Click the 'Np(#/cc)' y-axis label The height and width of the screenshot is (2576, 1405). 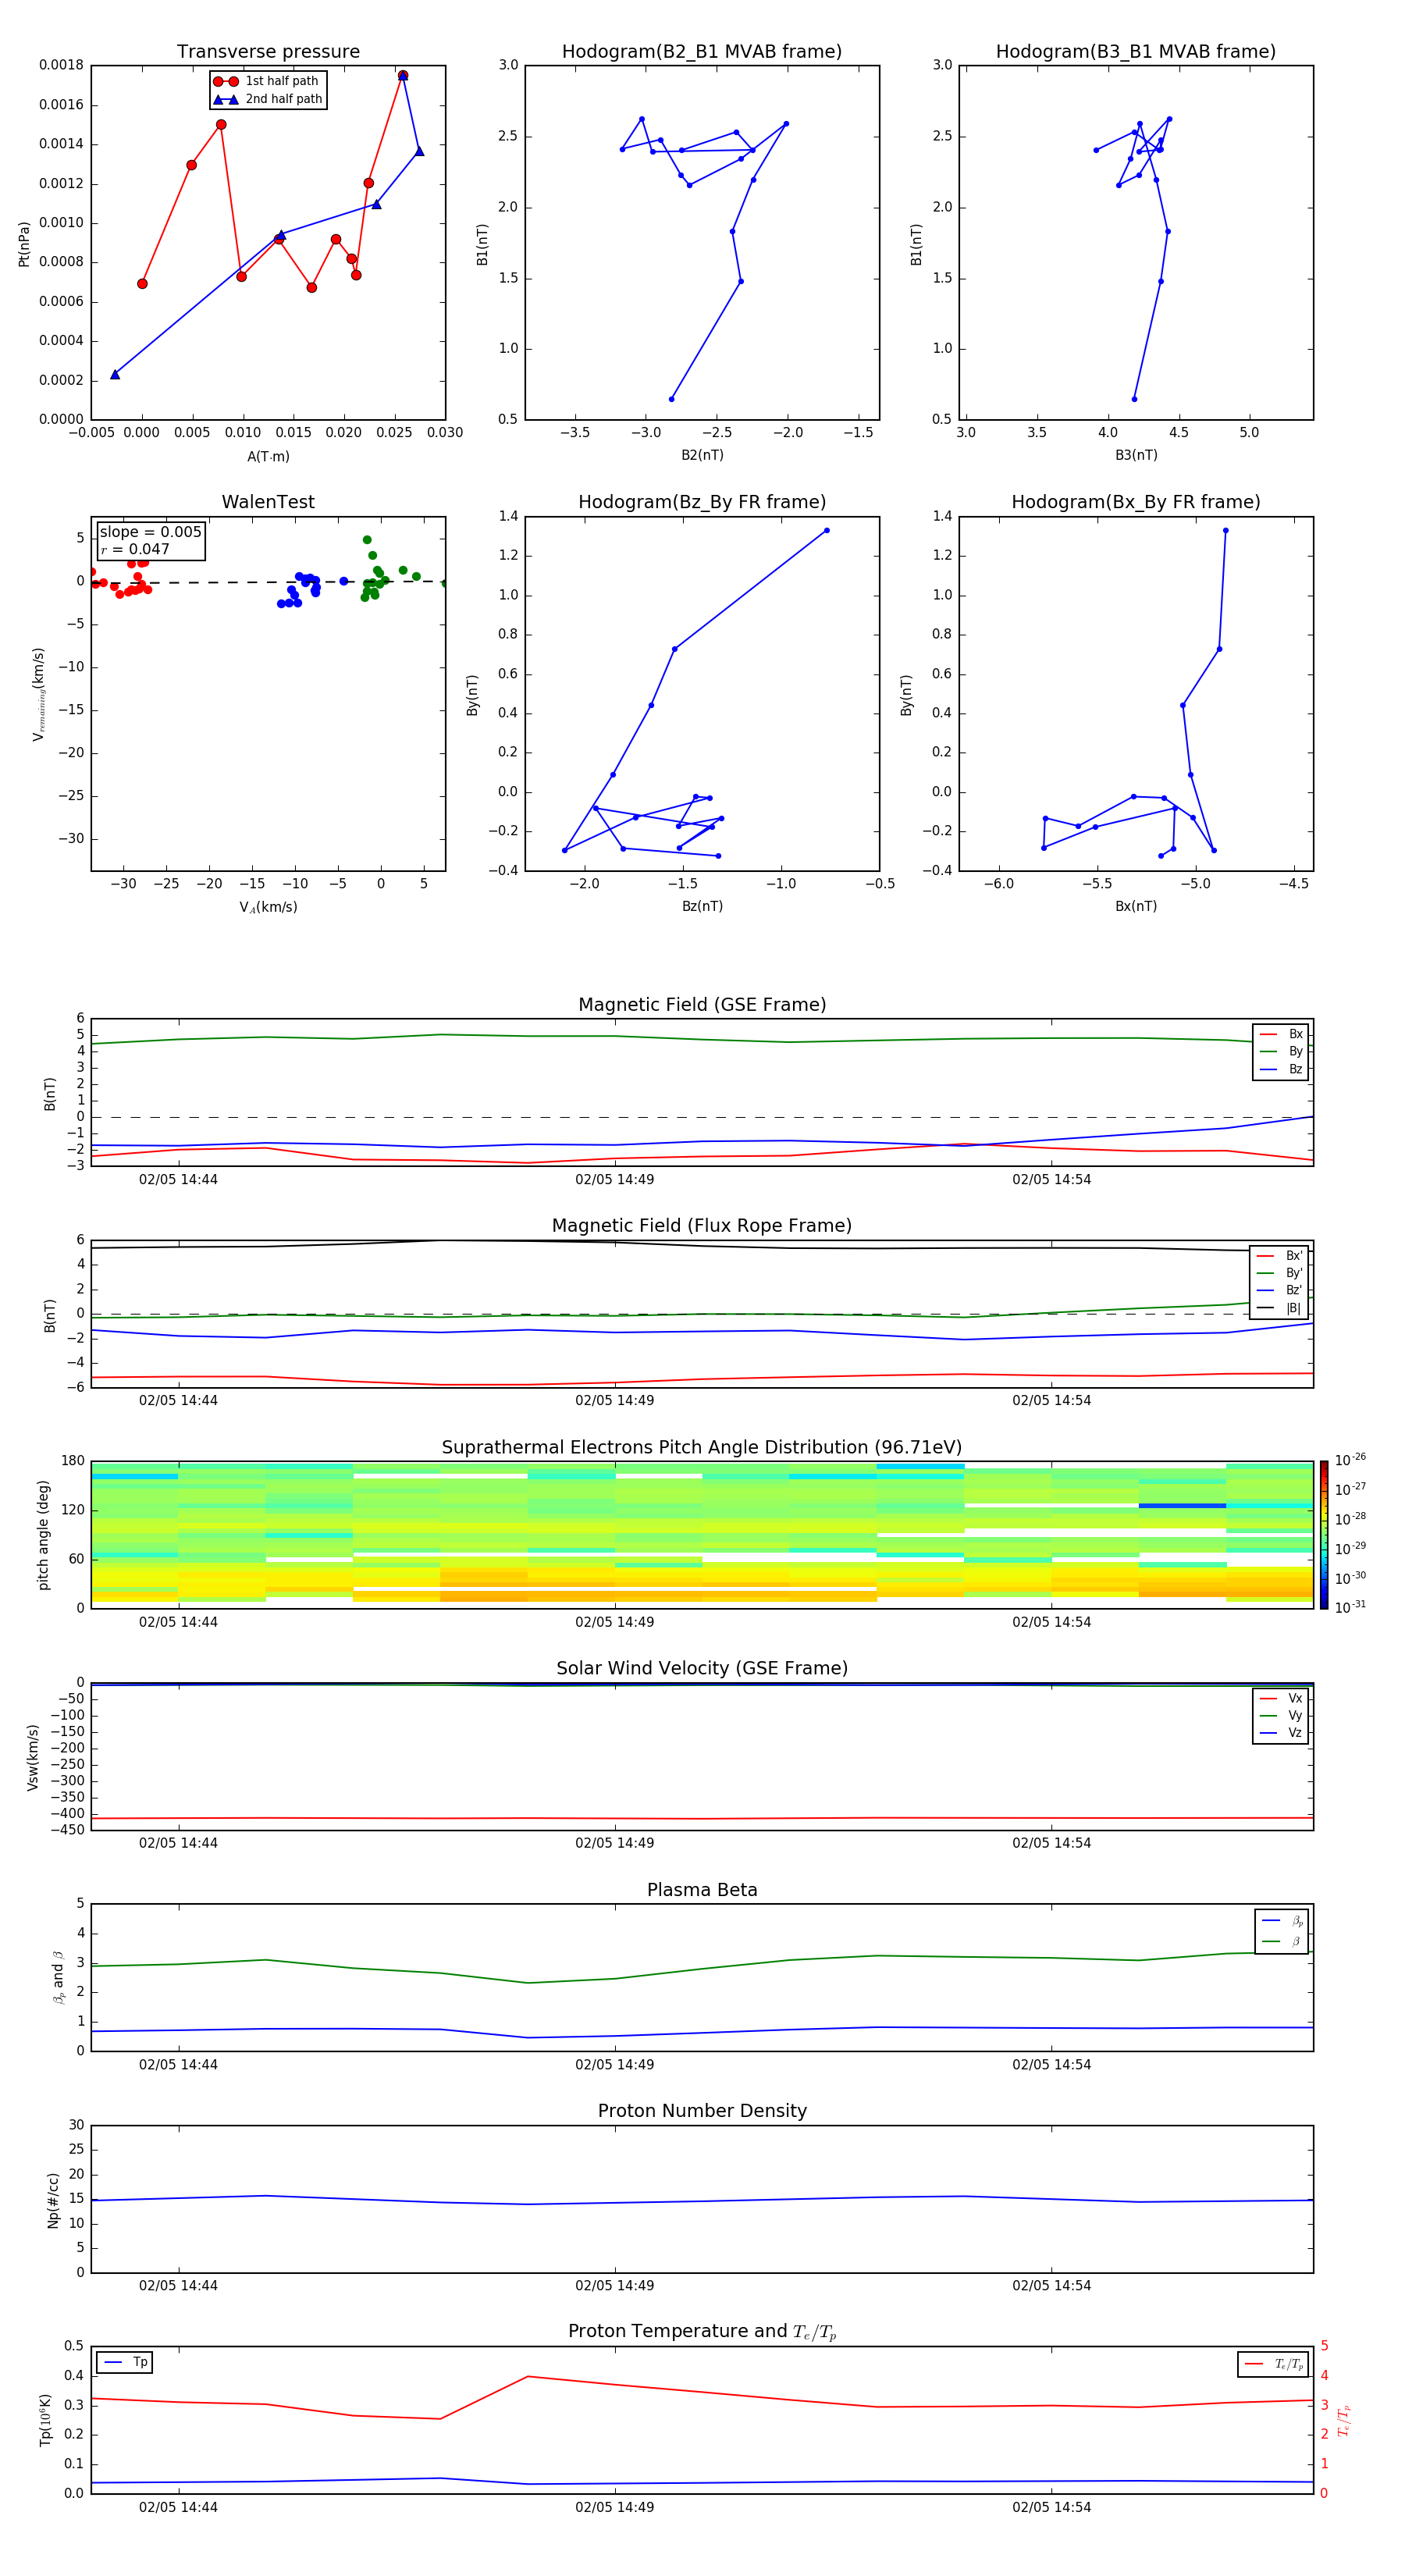pos(53,2200)
